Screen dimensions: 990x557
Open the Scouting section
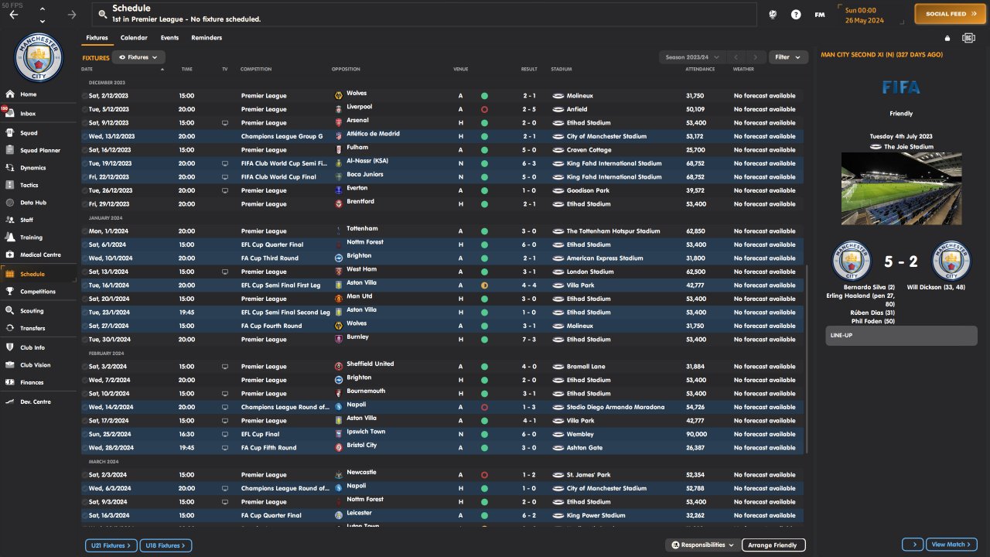(x=32, y=311)
